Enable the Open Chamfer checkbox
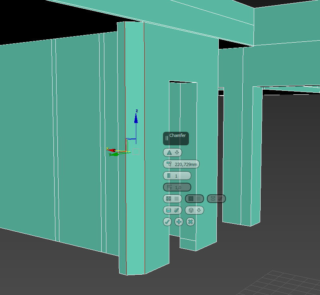 click(x=177, y=199)
